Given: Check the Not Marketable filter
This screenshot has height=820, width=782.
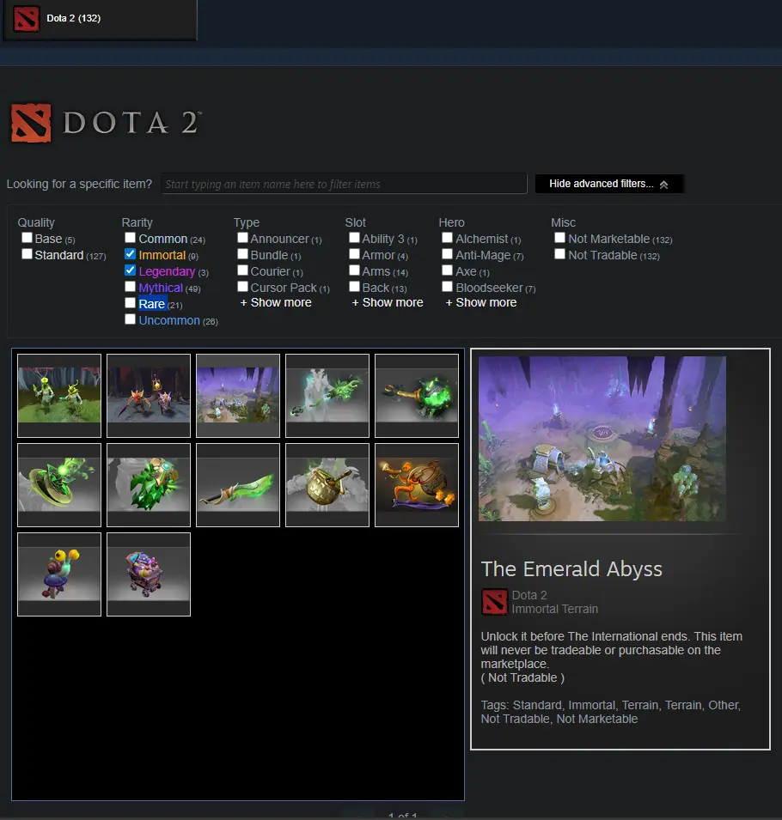Looking at the screenshot, I should click(559, 238).
